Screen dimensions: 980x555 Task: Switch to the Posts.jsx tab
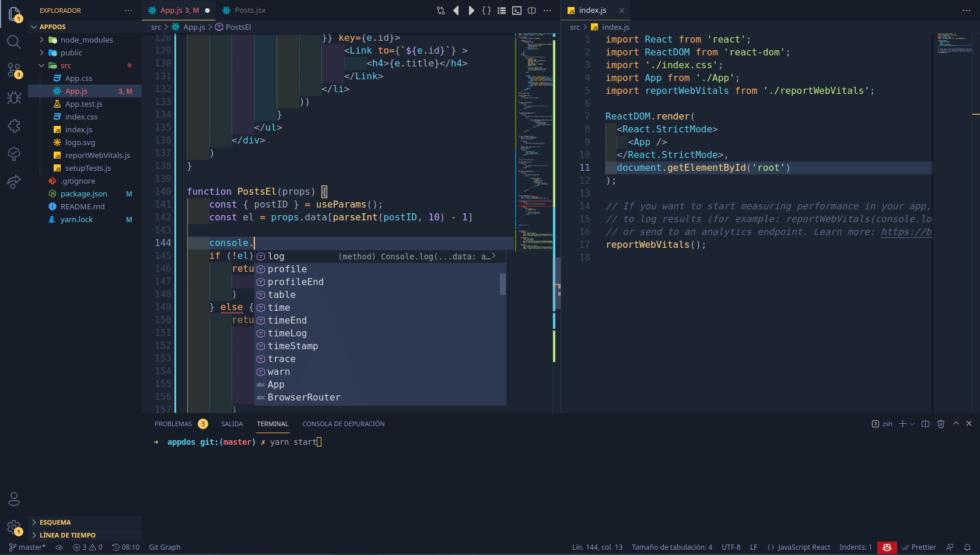pos(249,10)
